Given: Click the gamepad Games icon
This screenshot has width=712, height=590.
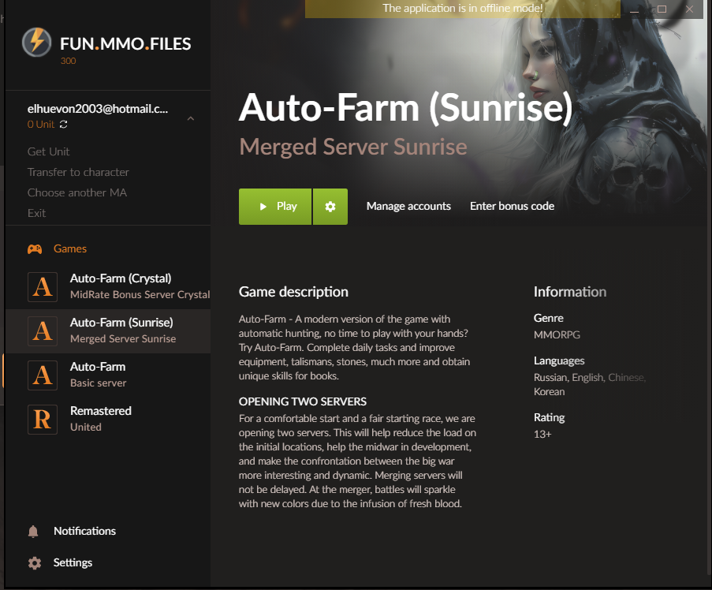Looking at the screenshot, I should [x=35, y=249].
